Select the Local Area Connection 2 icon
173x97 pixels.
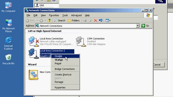(x=34, y=54)
